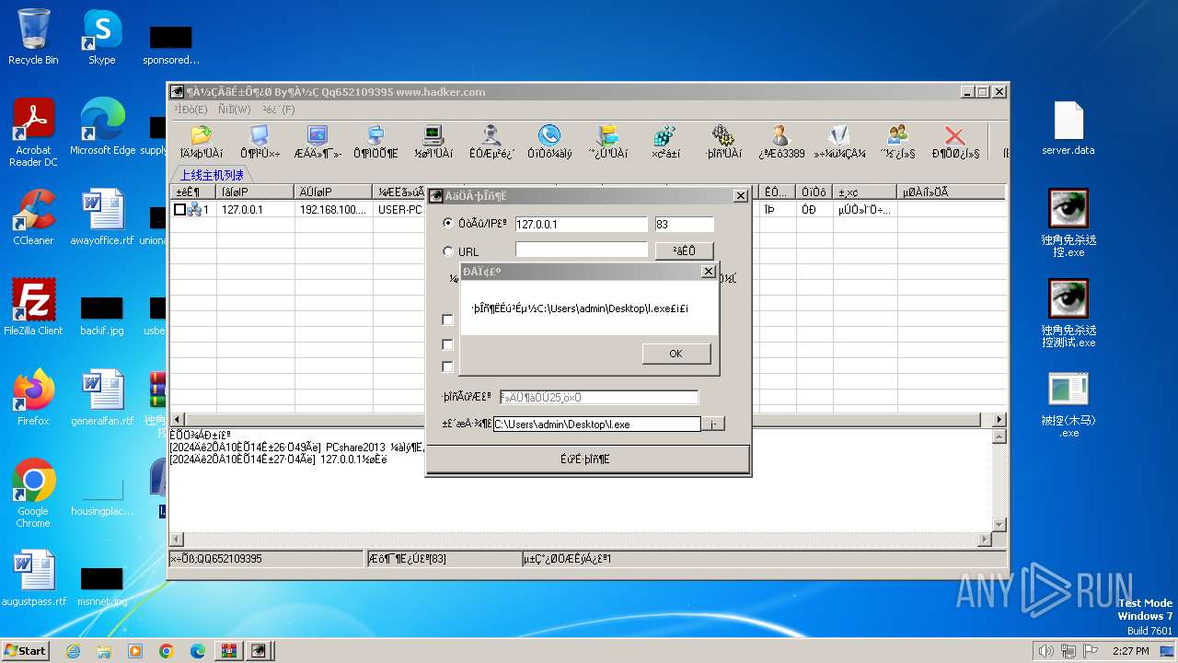Click the IP field containing 127.0.0.1
This screenshot has width=1178, height=663.
pyautogui.click(x=582, y=225)
